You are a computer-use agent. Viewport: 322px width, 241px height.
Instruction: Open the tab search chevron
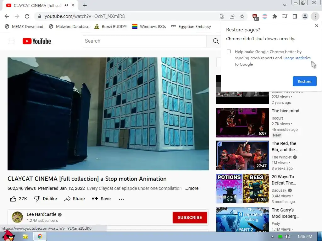click(284, 5)
